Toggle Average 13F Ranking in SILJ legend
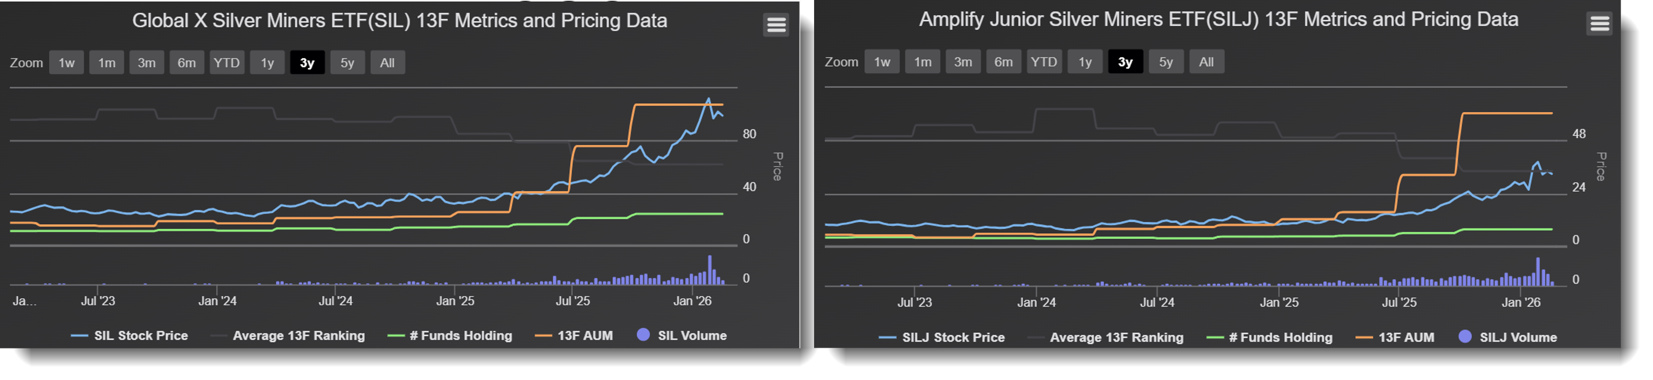The image size is (1653, 380). pos(1106,338)
